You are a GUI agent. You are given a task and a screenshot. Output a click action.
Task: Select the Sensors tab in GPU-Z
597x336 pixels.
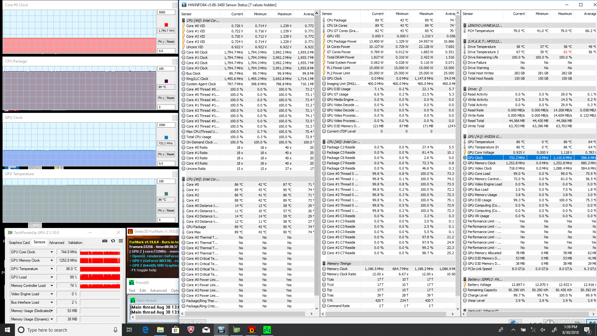pyautogui.click(x=39, y=242)
